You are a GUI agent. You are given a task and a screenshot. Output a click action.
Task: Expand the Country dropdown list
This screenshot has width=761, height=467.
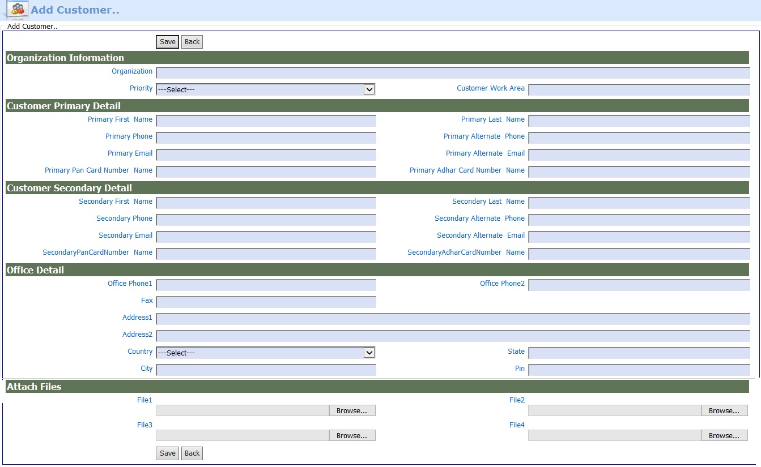pyautogui.click(x=265, y=353)
